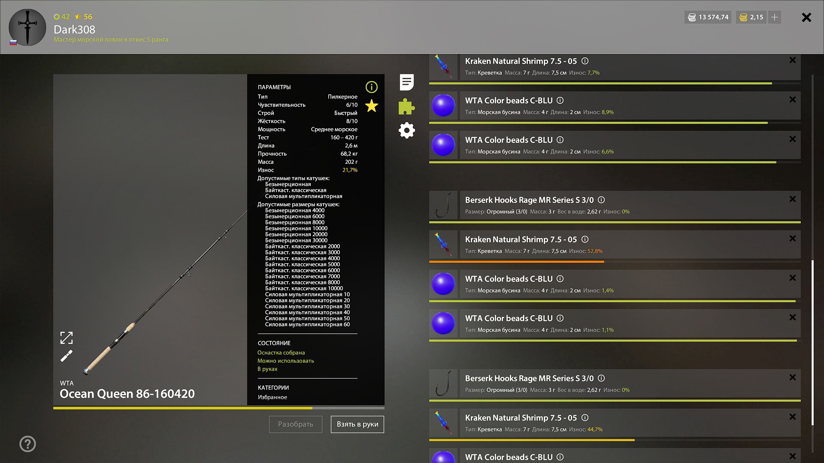
Task: Expand the rod preview to fullscreen
Action: coord(67,338)
